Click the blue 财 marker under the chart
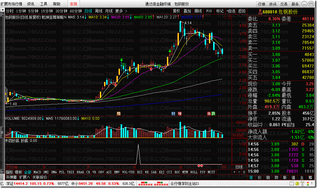The image size is (318, 189). tap(173, 114)
